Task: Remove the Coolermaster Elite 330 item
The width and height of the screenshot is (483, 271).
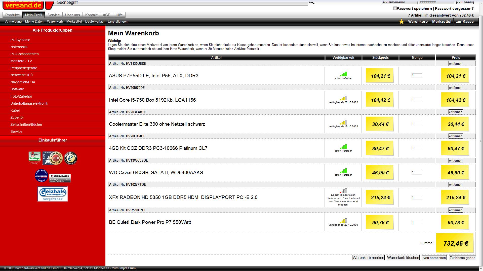Action: click(x=456, y=112)
